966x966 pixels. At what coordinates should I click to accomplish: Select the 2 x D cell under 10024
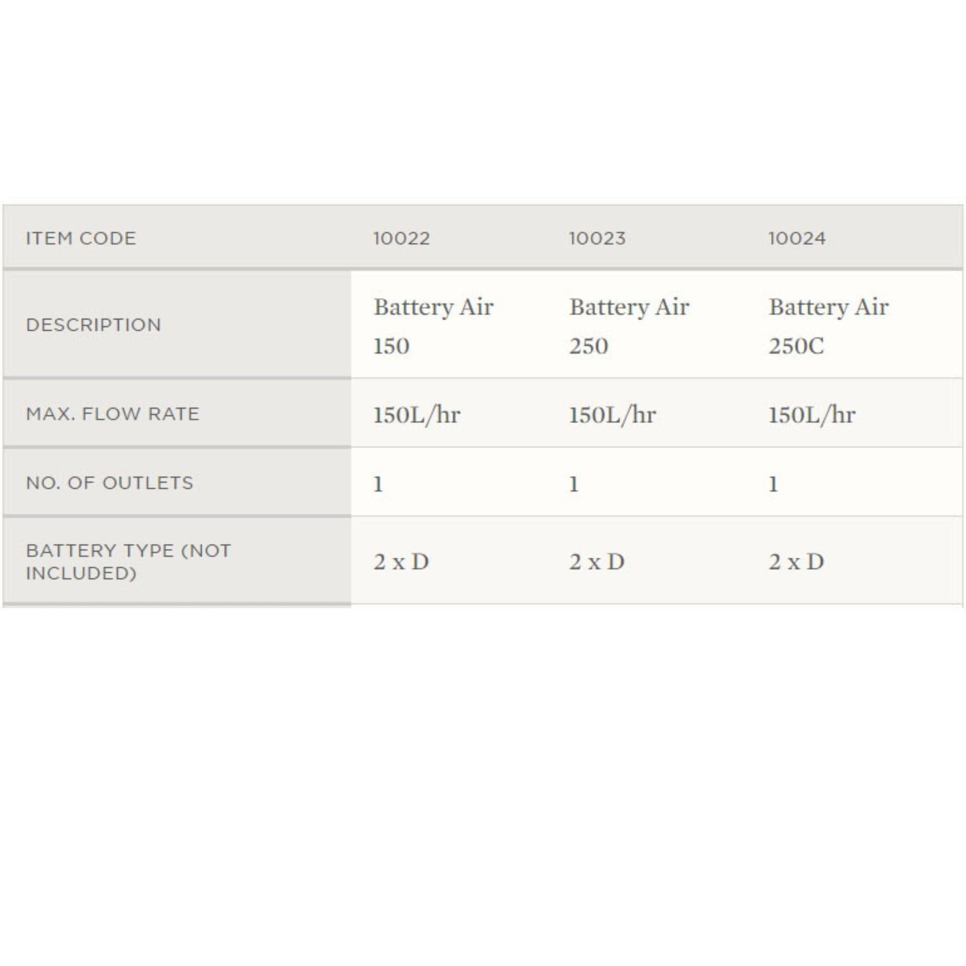[x=796, y=562]
